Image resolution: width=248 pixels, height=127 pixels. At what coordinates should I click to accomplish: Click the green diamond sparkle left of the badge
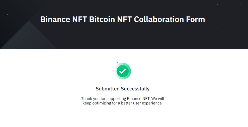[113, 71]
